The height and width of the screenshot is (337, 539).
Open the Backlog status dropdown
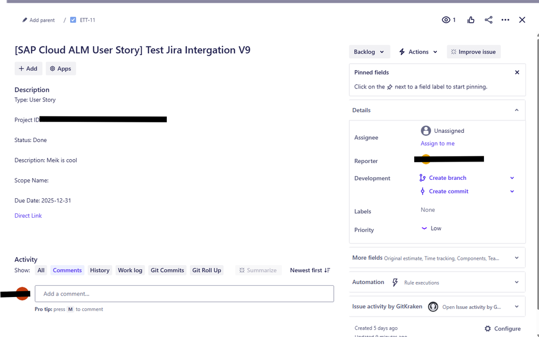click(369, 52)
